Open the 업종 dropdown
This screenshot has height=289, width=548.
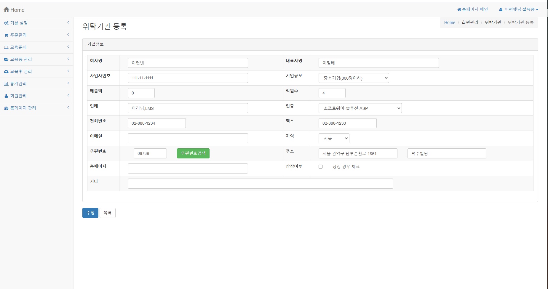click(x=360, y=108)
